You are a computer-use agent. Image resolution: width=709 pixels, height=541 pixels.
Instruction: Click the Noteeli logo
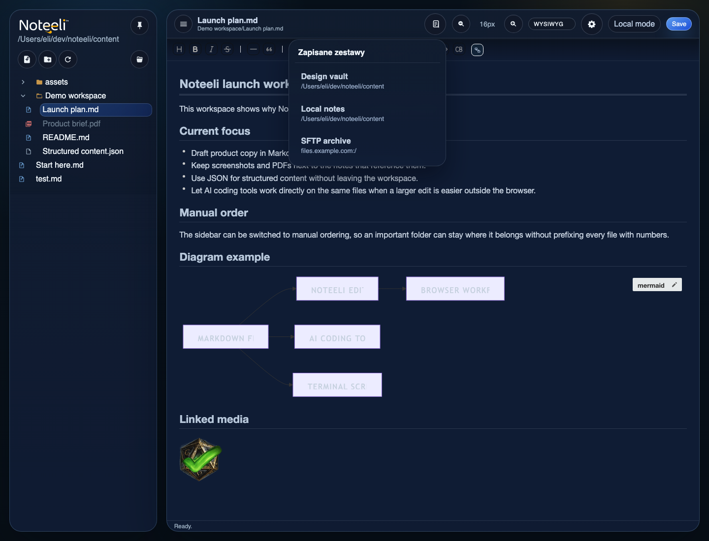pos(43,25)
